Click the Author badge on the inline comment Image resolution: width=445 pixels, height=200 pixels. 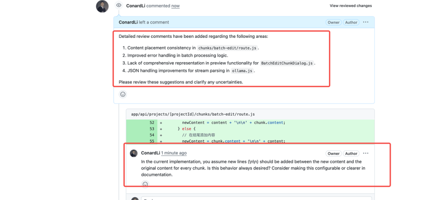351,153
